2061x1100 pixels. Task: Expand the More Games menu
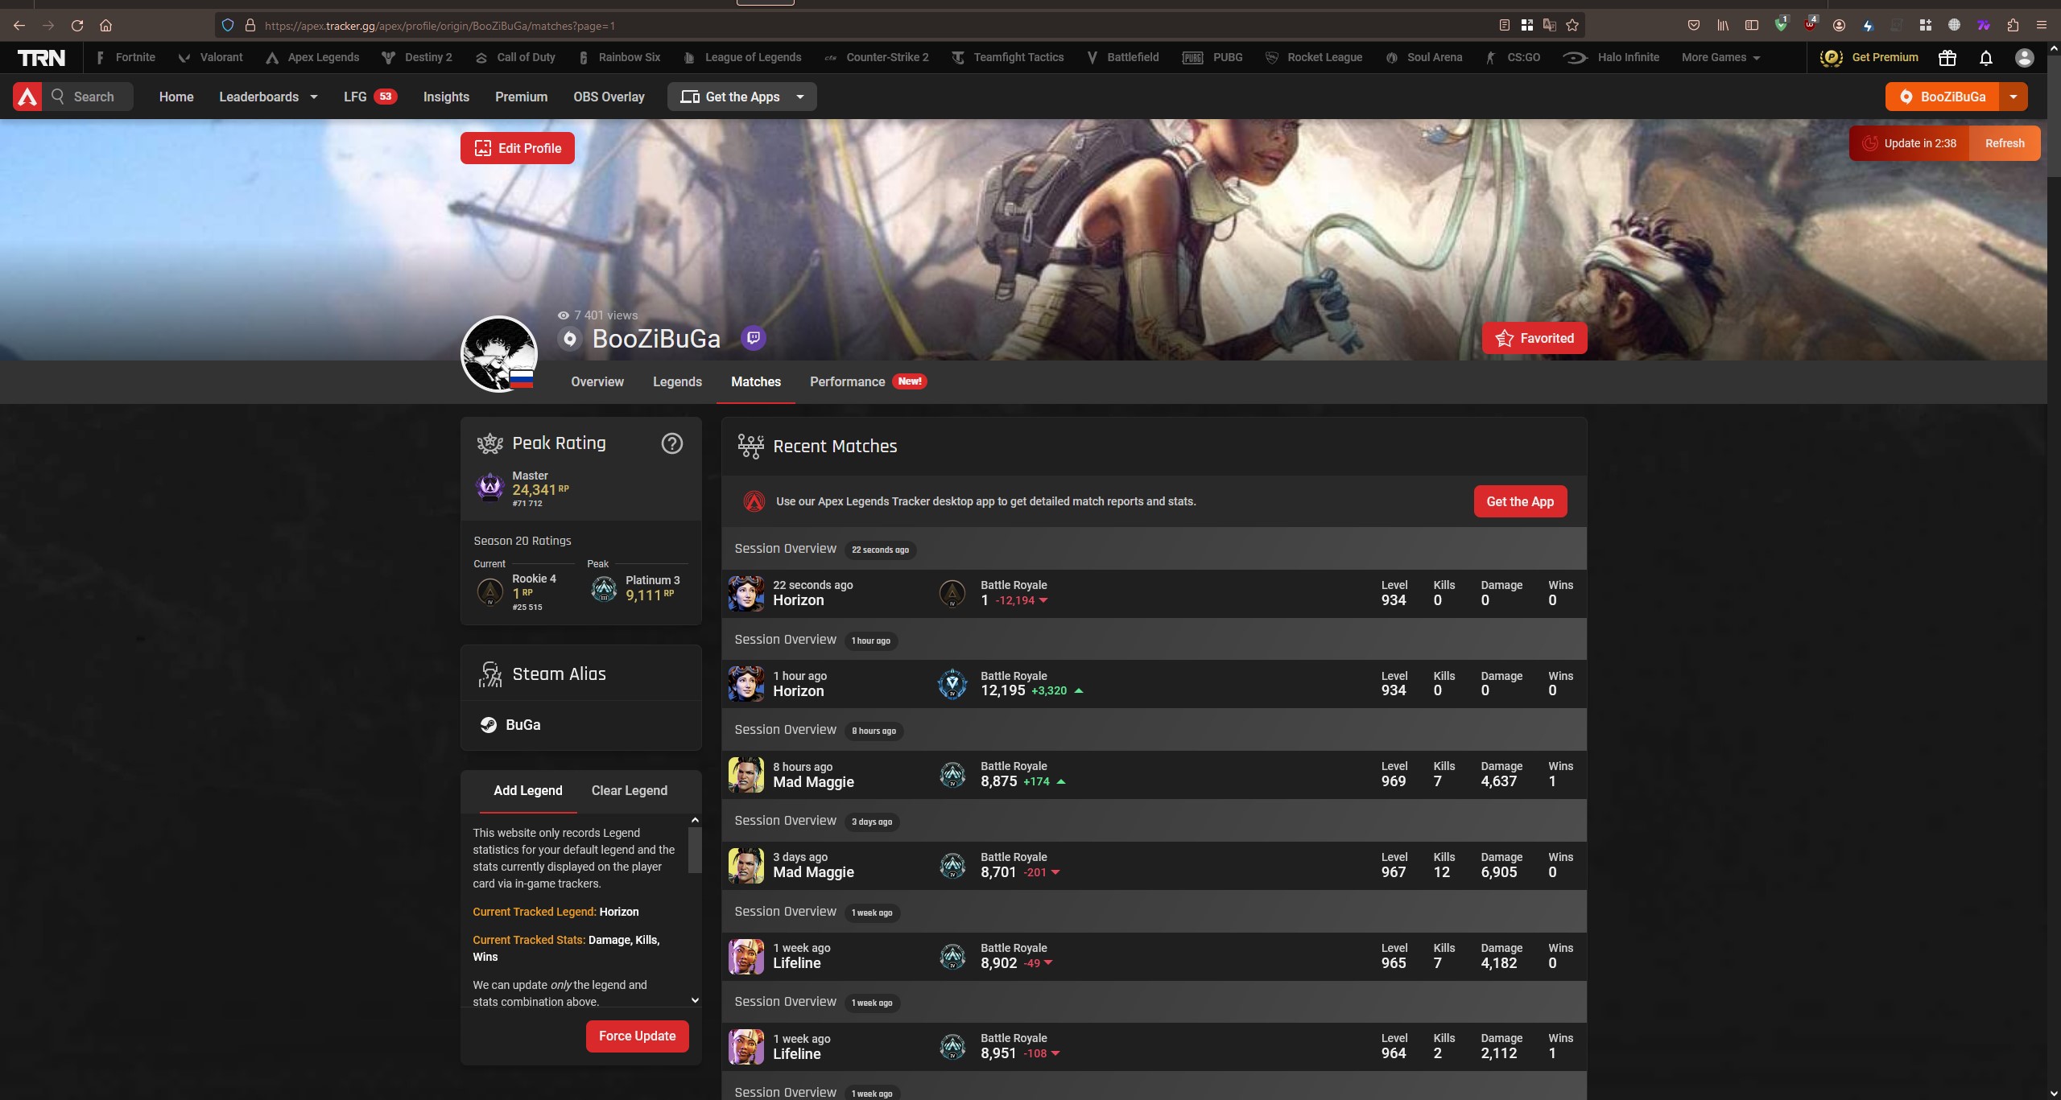pos(1720,58)
